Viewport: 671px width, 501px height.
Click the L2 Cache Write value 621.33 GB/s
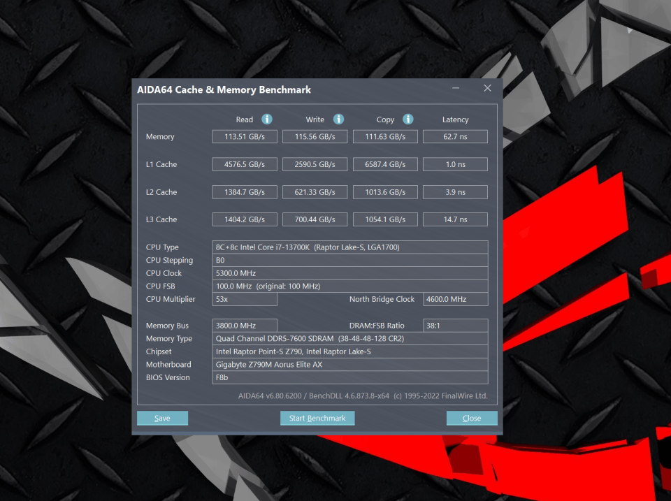pos(315,192)
